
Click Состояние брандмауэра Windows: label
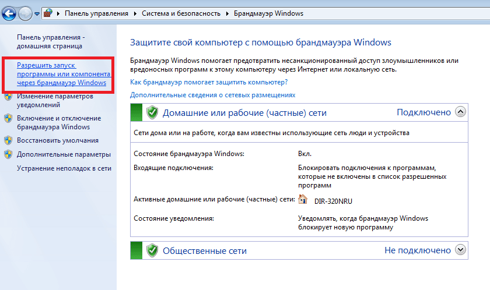tap(189, 154)
